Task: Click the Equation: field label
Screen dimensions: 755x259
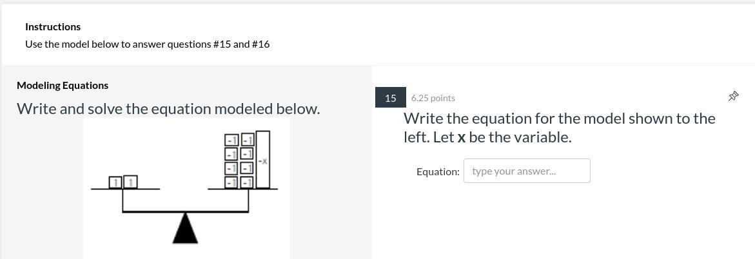Action: [438, 171]
